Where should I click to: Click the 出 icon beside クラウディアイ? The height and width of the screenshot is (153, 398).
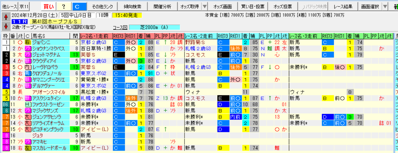click(27, 61)
